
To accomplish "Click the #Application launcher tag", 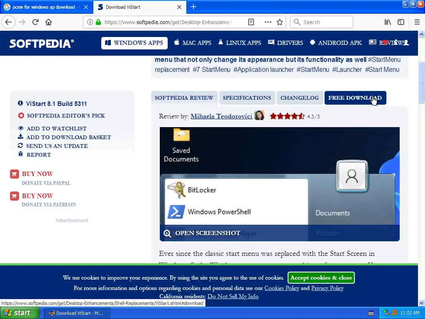I will (264, 70).
